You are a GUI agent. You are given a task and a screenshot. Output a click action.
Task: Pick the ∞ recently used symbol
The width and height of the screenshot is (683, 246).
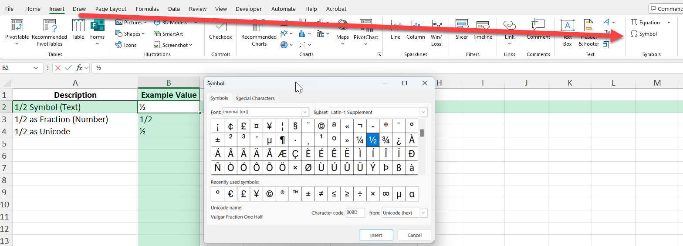point(386,194)
